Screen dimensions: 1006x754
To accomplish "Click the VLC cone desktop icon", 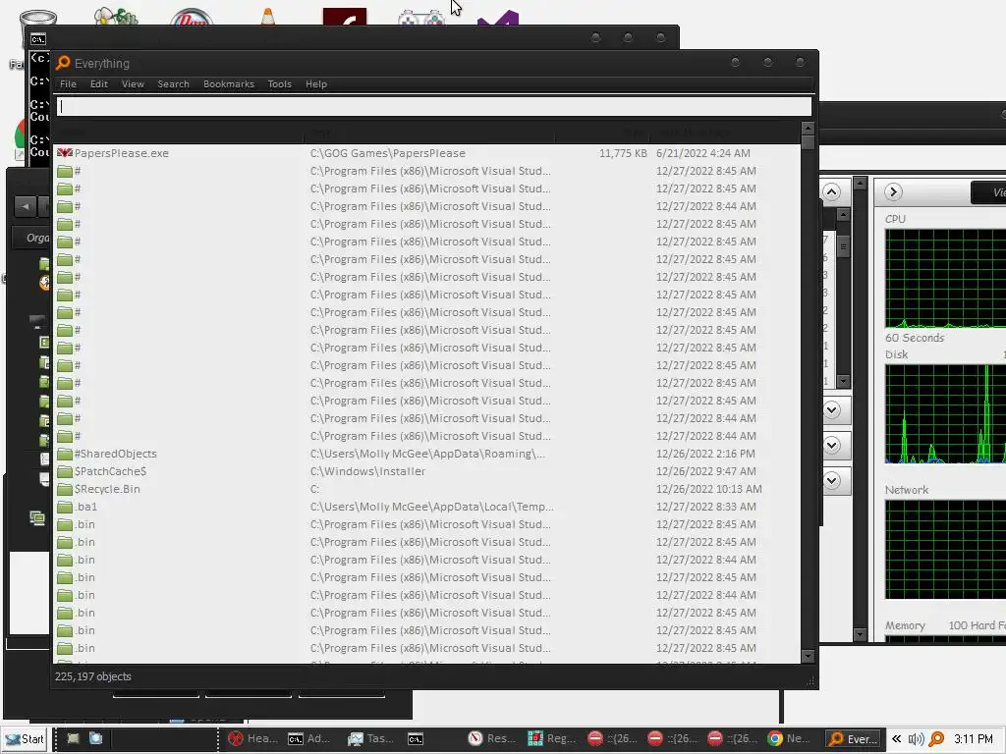I will click(268, 16).
